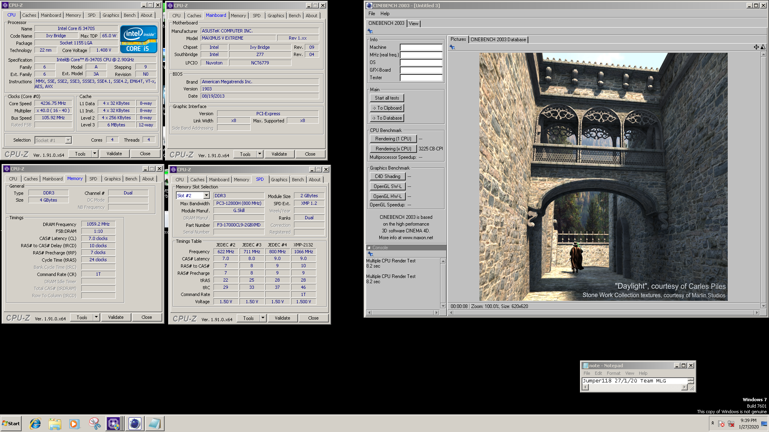Click the picture panel vertical scrollbar

coord(763,180)
